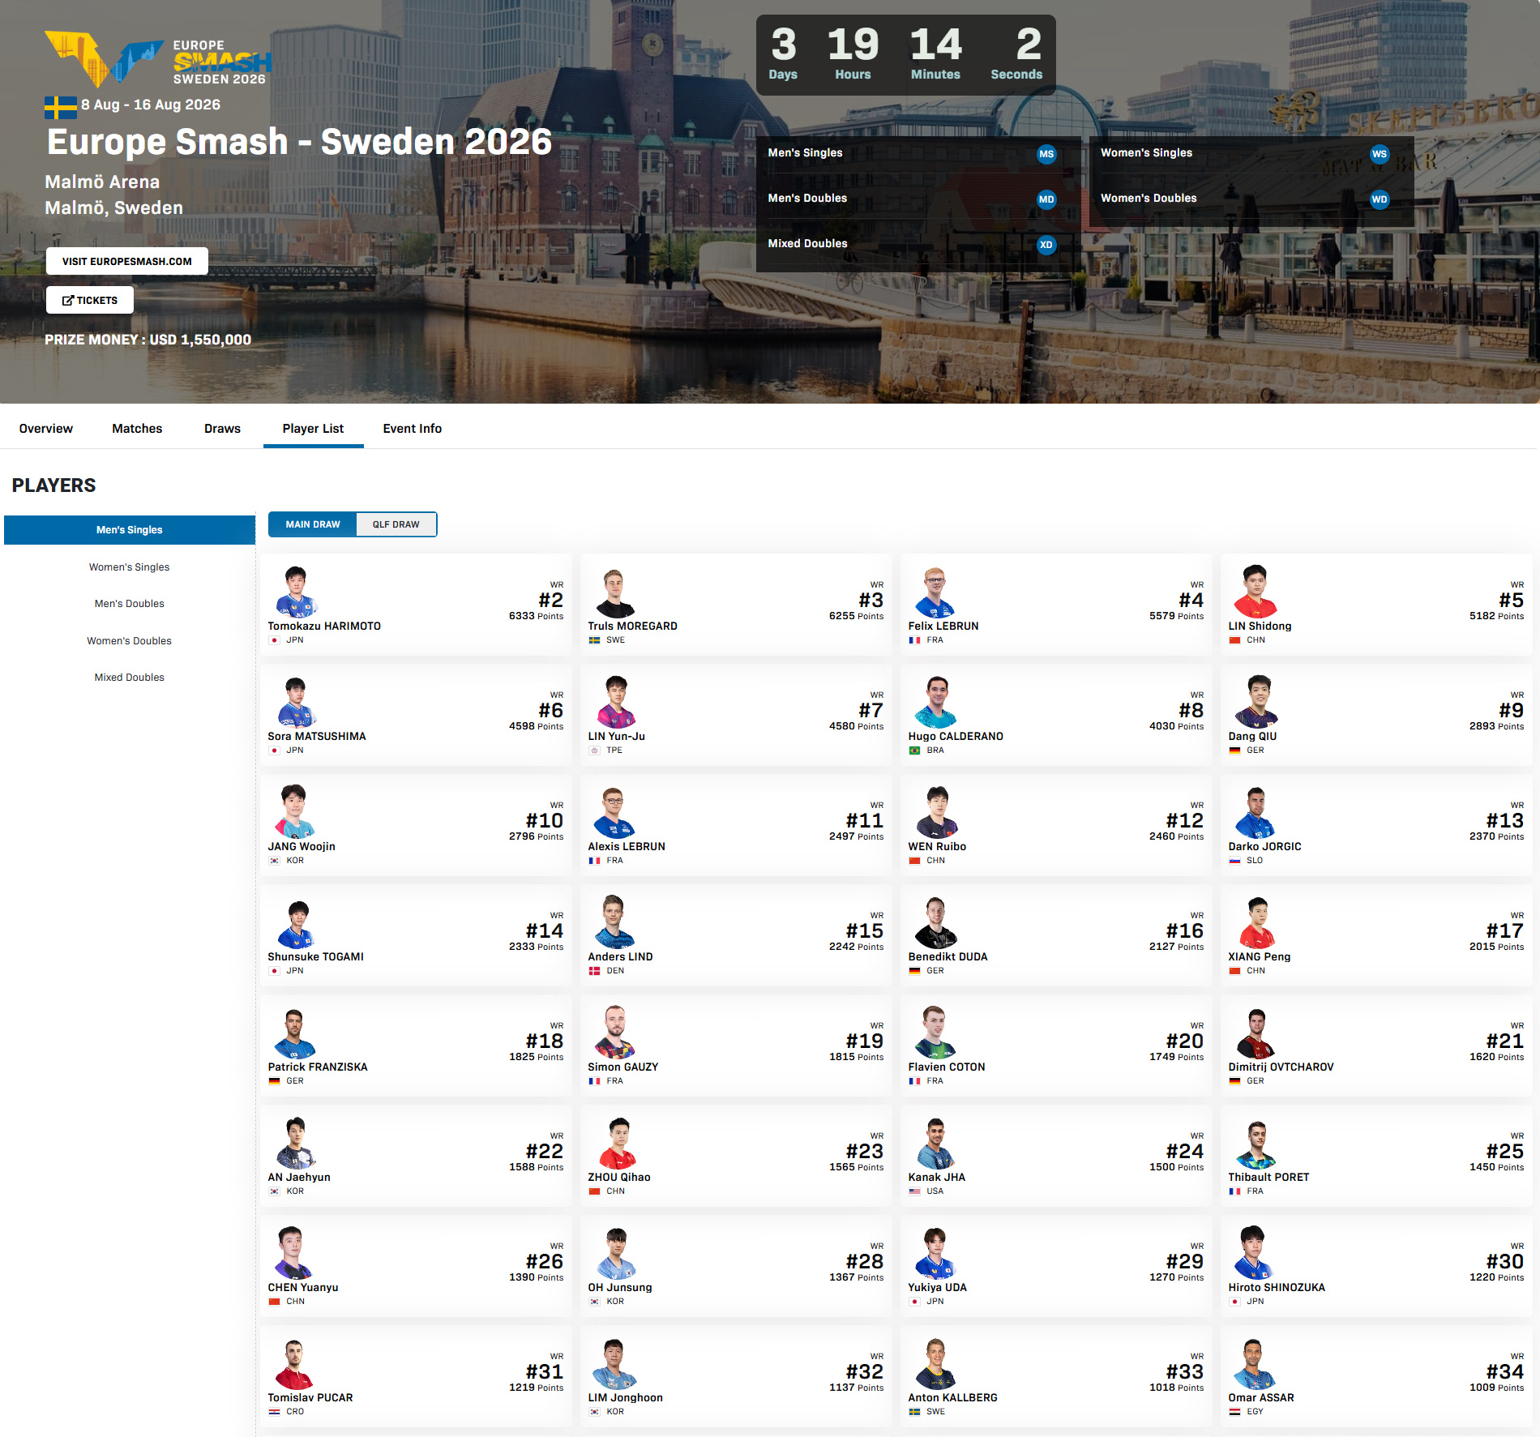Switch to the QLF Draw toggle
Screen dimensions: 1540x1437
[396, 524]
